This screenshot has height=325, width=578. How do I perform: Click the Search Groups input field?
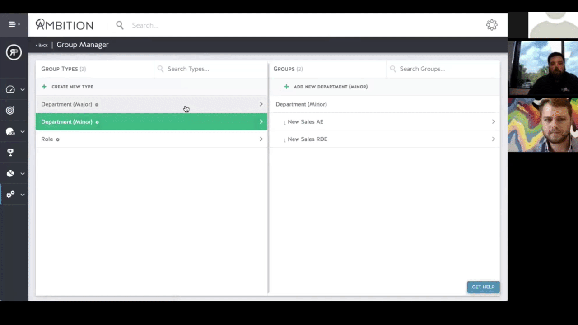coord(443,69)
